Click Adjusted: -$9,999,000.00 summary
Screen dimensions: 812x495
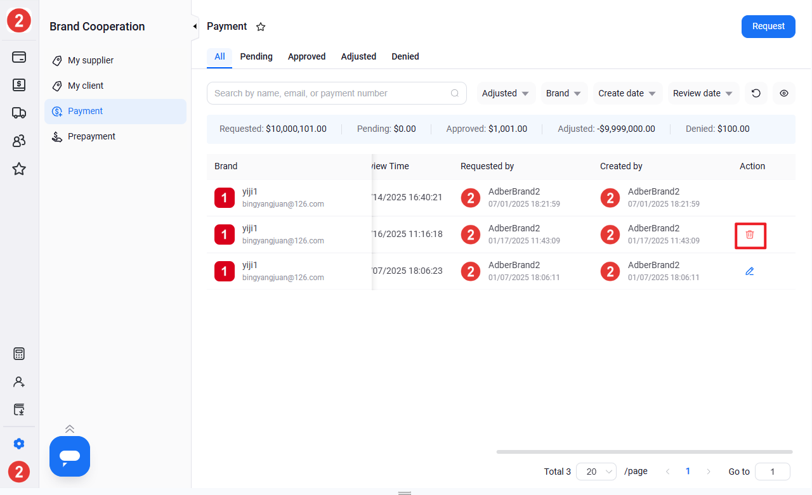coord(606,129)
